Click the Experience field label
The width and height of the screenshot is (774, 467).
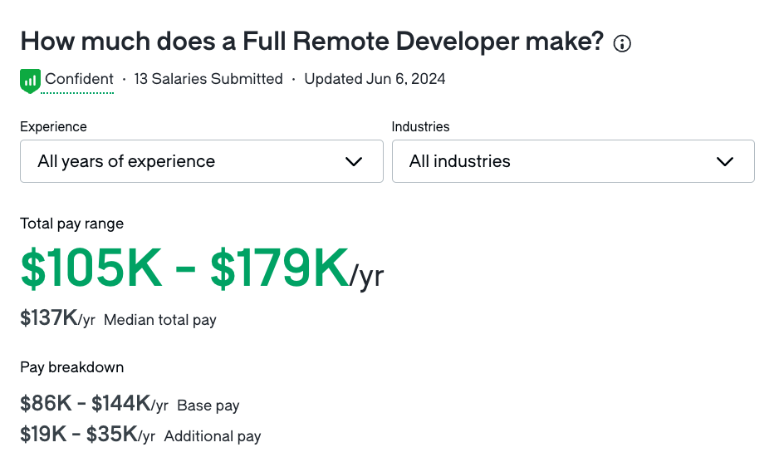[x=53, y=127]
